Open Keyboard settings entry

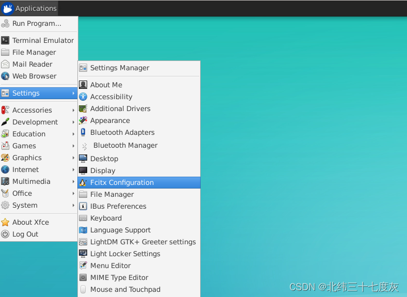[x=139, y=218]
